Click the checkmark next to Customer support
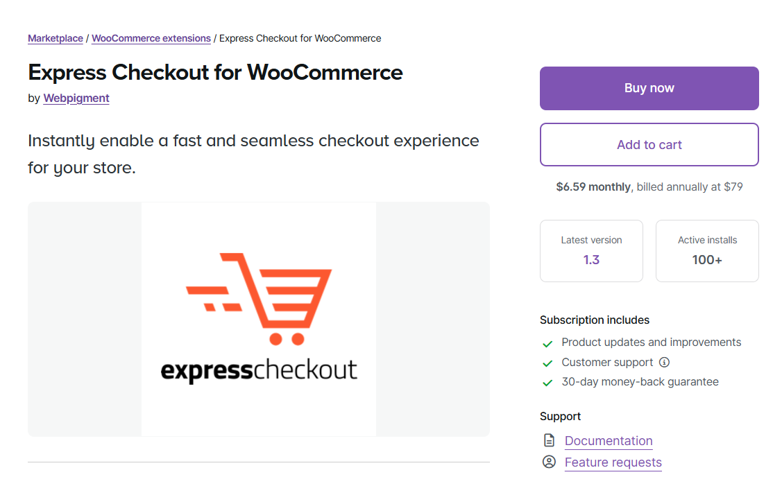Image resolution: width=782 pixels, height=477 pixels. (x=547, y=363)
